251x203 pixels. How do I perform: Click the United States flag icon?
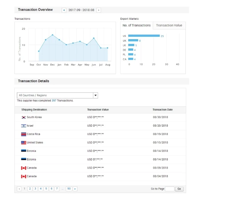point(23,142)
